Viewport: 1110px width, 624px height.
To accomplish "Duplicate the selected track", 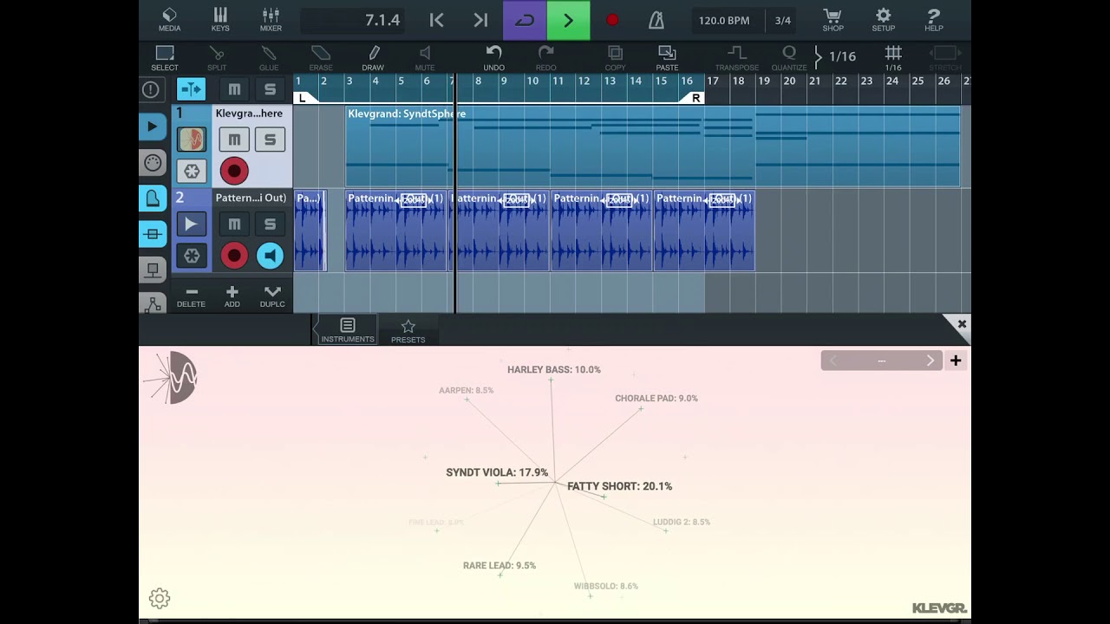I will [x=272, y=296].
